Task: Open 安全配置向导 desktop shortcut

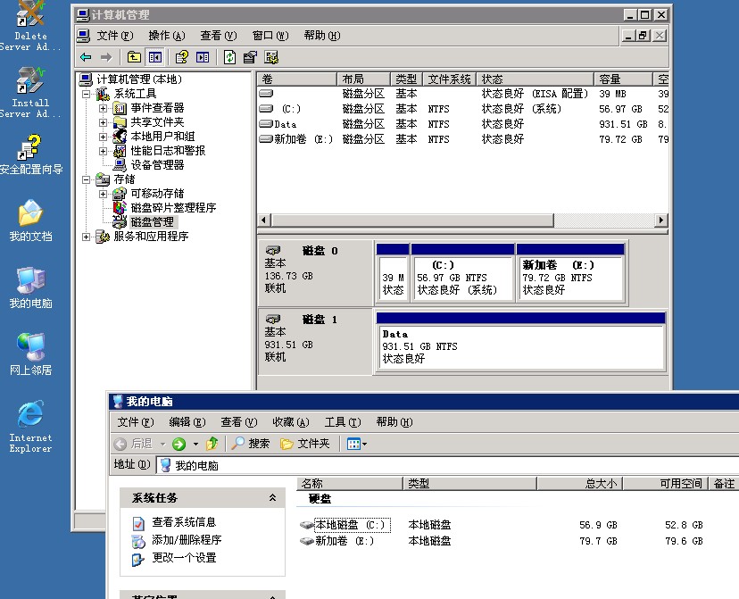Action: click(x=30, y=154)
